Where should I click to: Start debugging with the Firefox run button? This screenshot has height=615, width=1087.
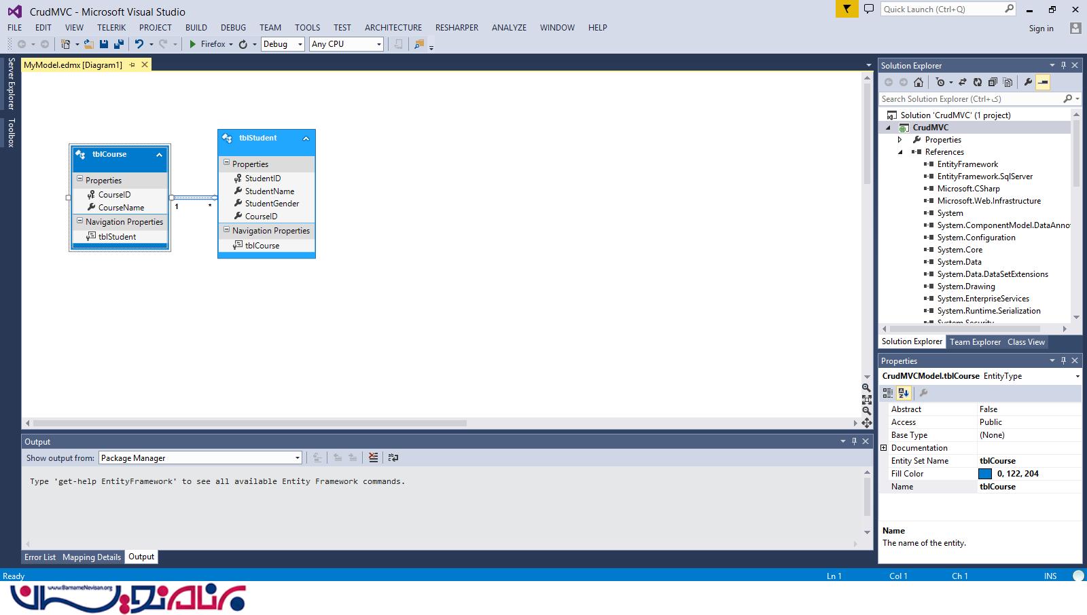[207, 44]
